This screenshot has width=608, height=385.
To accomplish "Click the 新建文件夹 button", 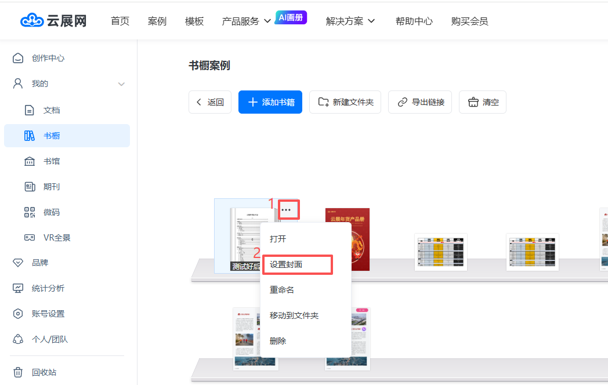I will click(x=346, y=102).
